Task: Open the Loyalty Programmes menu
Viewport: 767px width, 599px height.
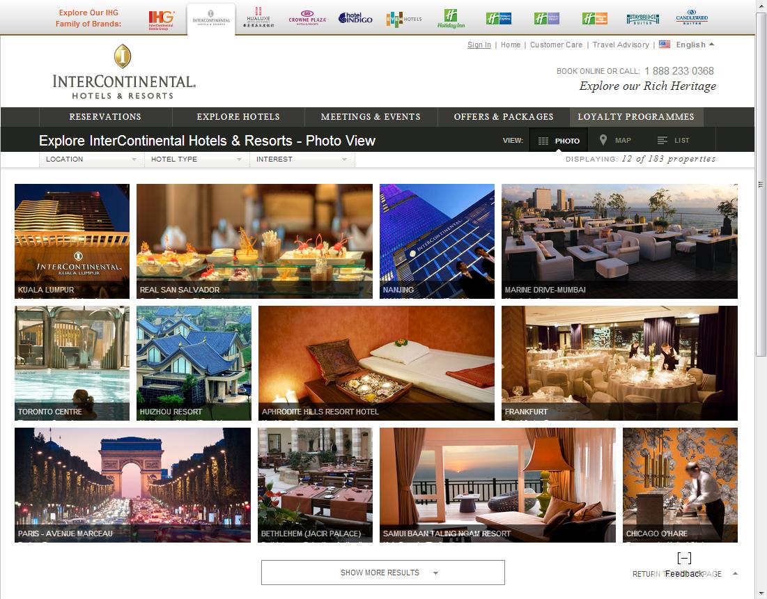Action: click(x=636, y=117)
